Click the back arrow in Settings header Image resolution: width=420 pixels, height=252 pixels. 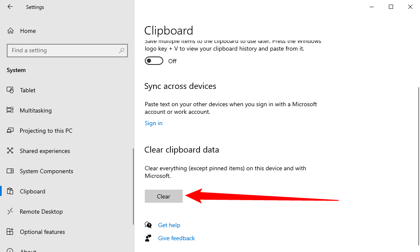(10, 7)
